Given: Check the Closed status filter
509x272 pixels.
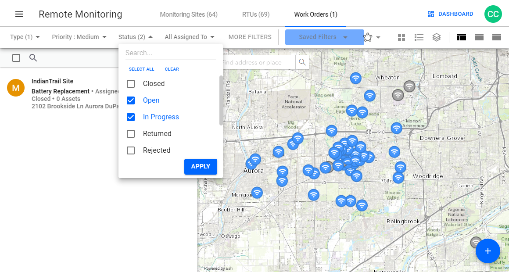Looking at the screenshot, I should point(130,83).
